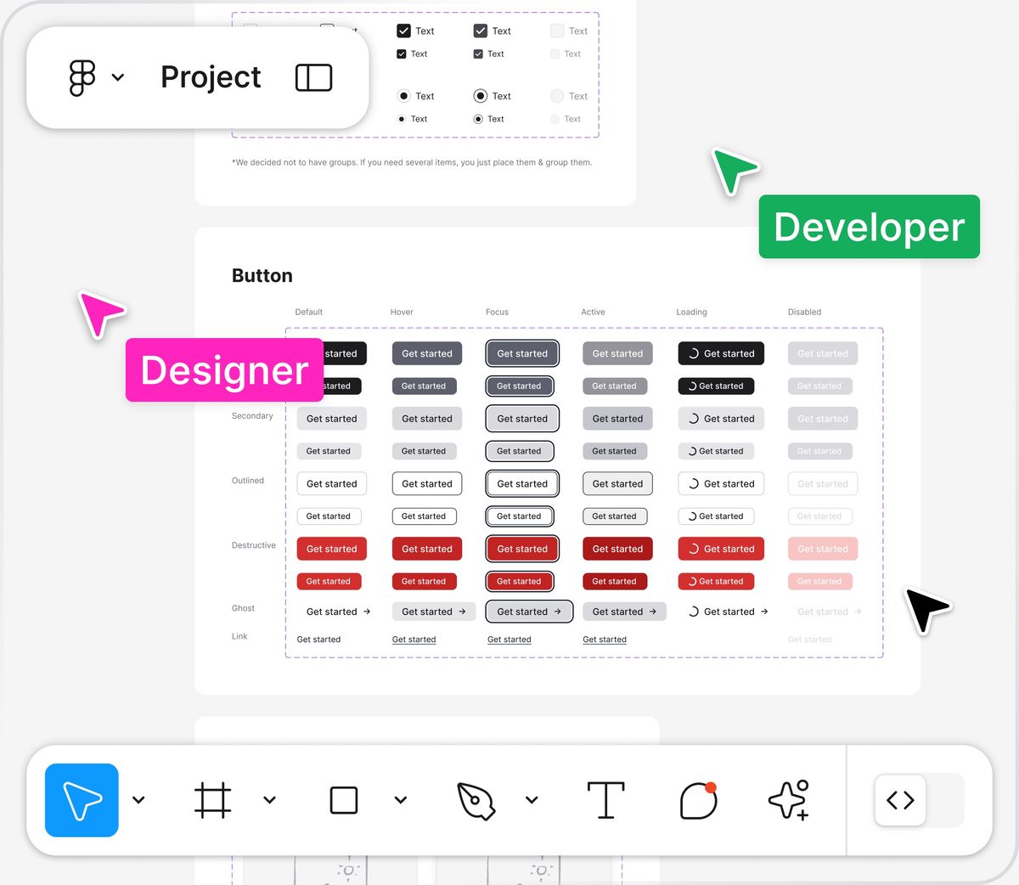
Task: Click the large Destructive Active Get started button
Action: pyautogui.click(x=617, y=549)
